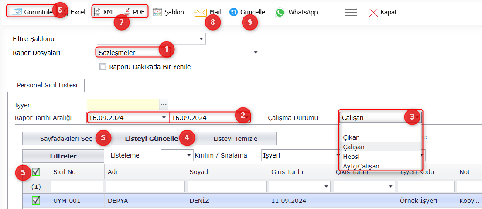Expand the Listeleme dropdown
Screen dimensions: 482x209
point(189,155)
